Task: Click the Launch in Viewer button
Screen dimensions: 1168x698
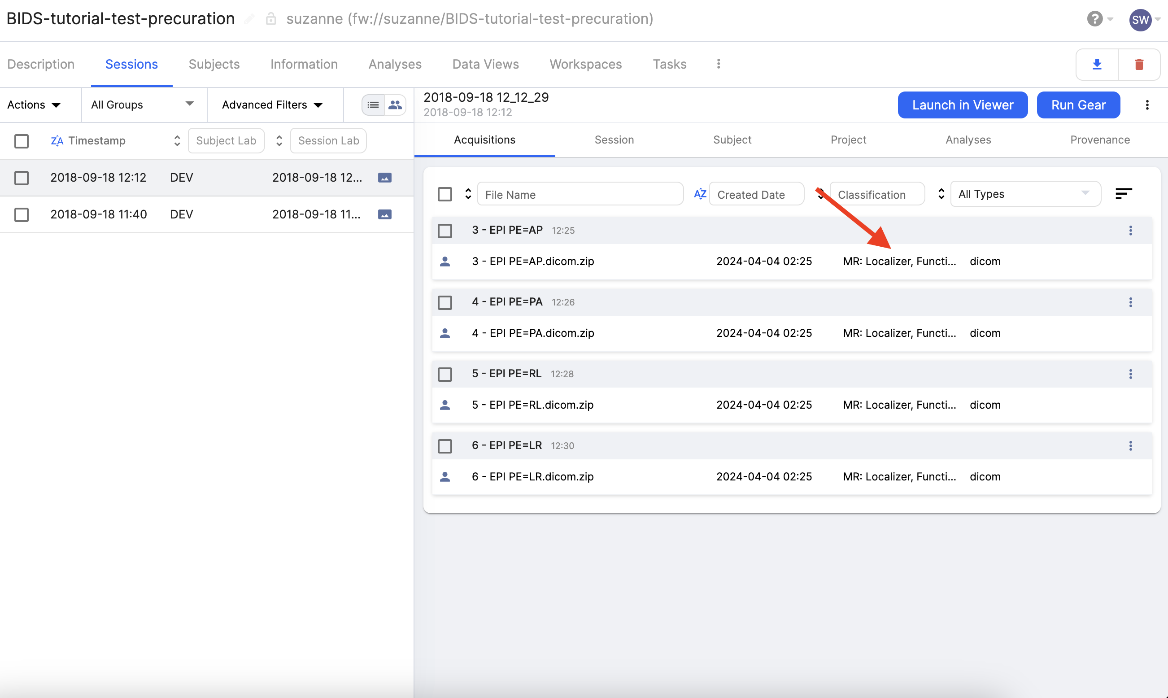Action: pyautogui.click(x=963, y=105)
